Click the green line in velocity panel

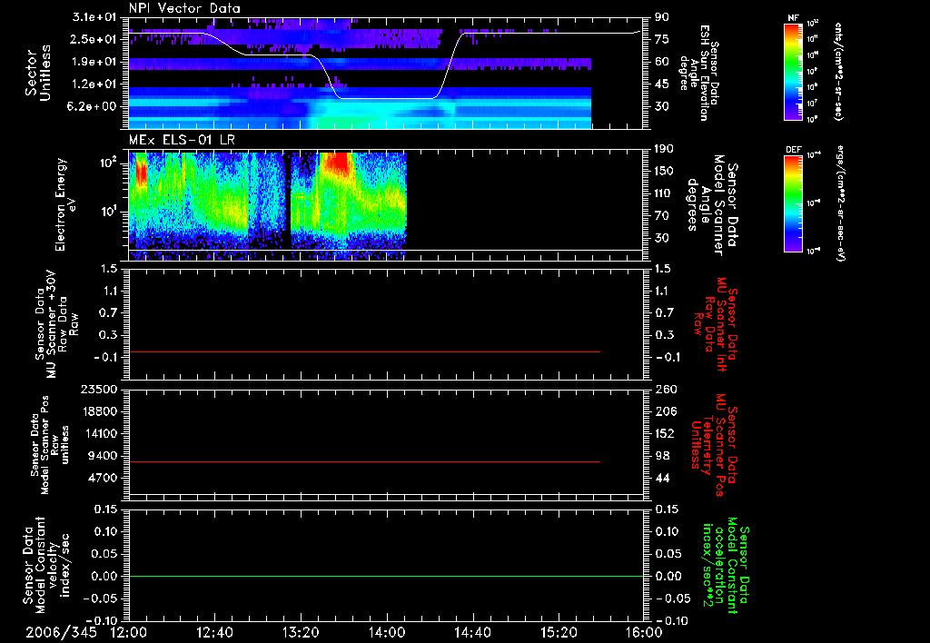click(386, 576)
